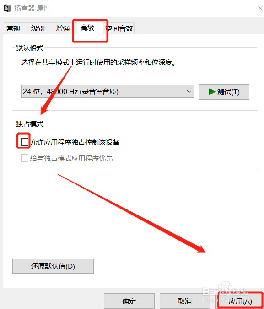Click the 取消 button

(185, 301)
